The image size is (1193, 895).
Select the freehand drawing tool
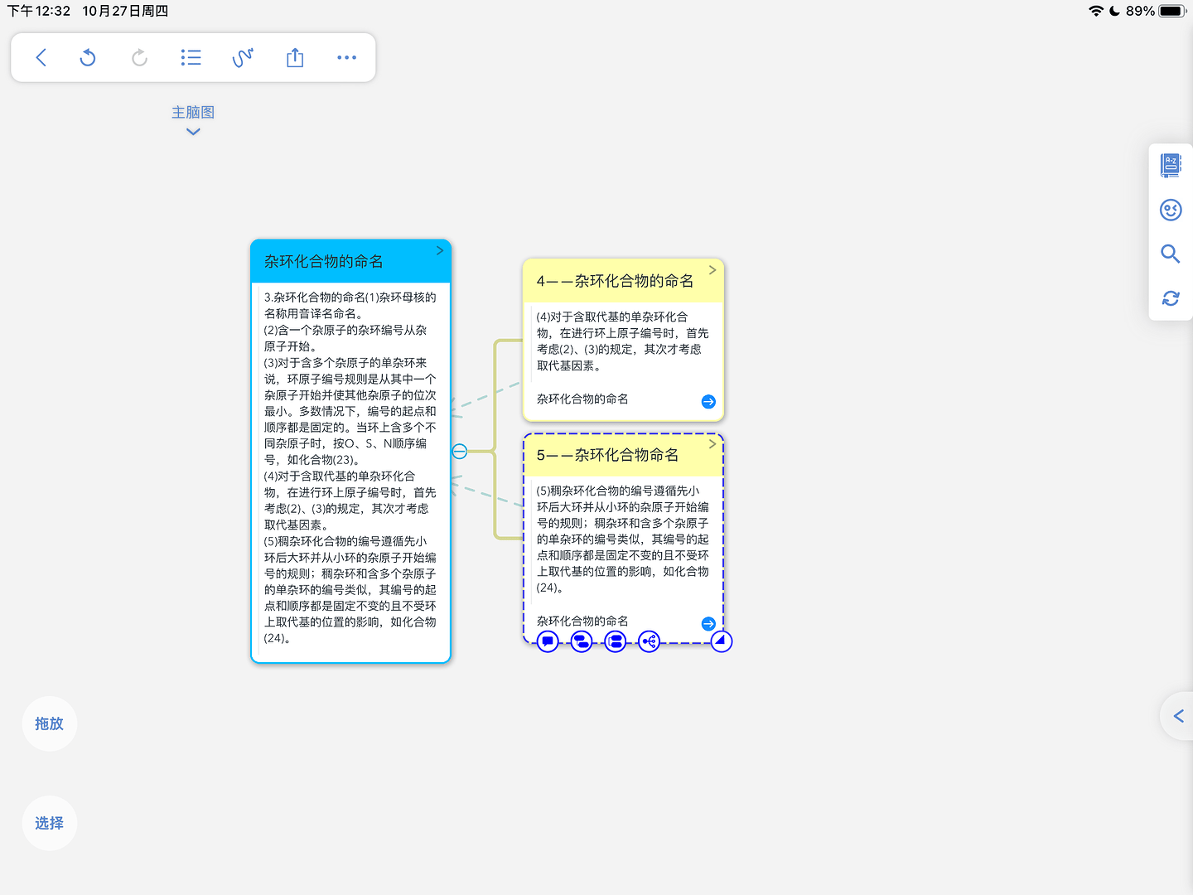coord(243,57)
